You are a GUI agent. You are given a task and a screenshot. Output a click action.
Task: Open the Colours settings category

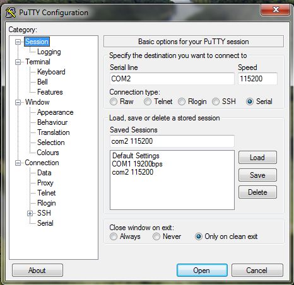tap(48, 153)
